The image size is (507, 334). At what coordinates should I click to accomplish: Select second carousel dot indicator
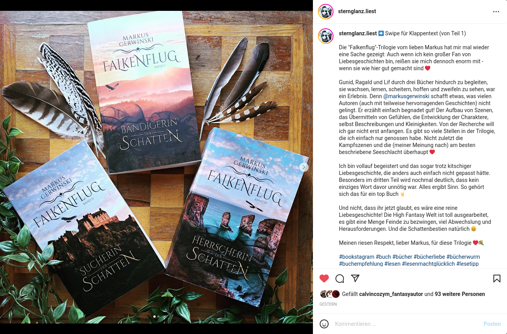158,317
